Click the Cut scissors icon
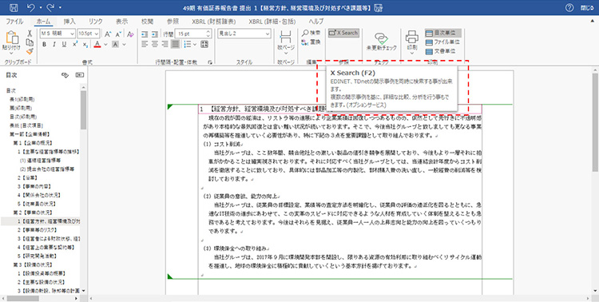The image size is (599, 302). coord(30,34)
